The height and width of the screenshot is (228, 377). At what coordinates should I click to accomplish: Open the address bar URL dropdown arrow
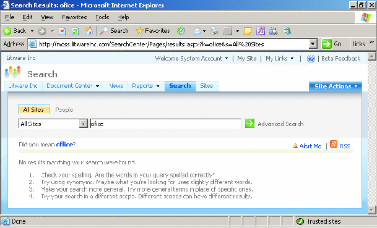[313, 44]
